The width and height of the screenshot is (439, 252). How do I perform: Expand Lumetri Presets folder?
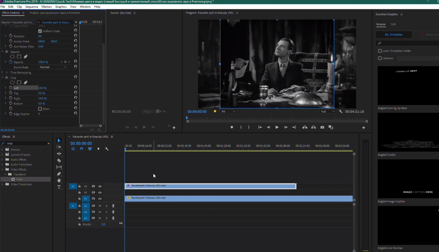(x=2, y=155)
